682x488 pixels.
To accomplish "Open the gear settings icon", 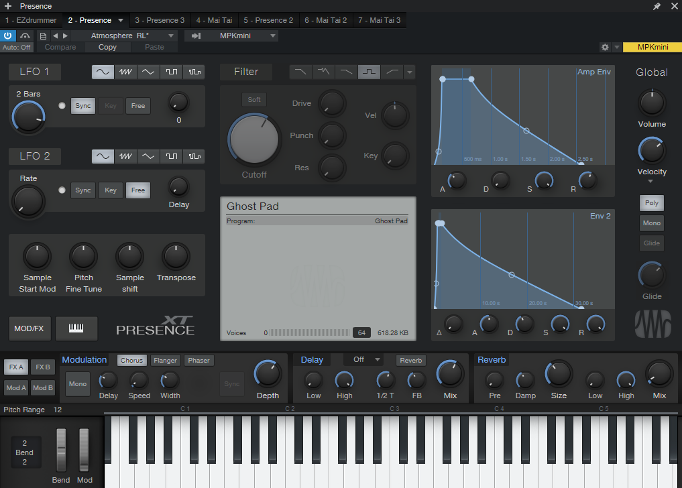I will (x=605, y=47).
